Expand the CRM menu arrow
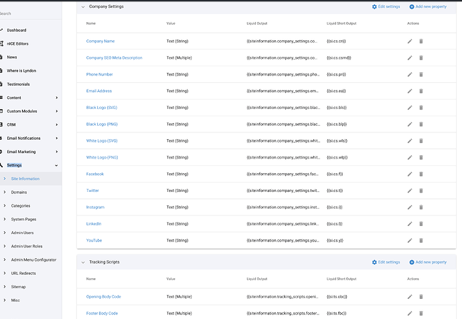 coord(56,125)
